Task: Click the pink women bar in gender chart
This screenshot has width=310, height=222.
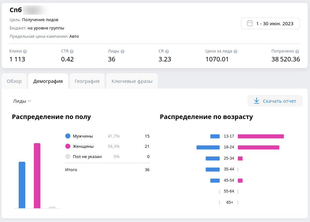Action: [37, 176]
